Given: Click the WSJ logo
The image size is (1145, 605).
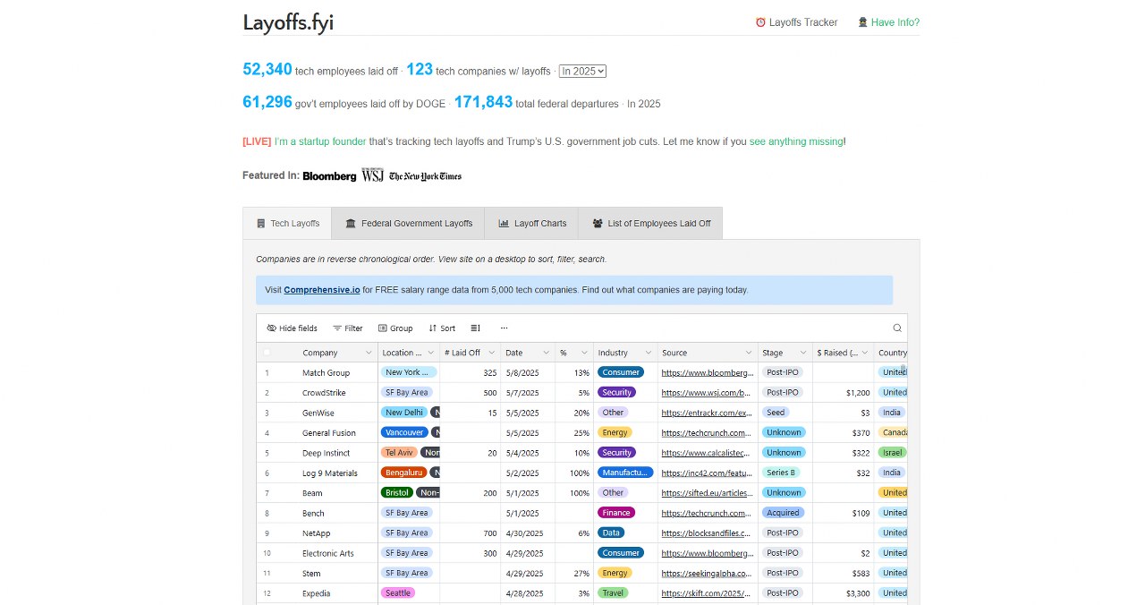Looking at the screenshot, I should coord(372,175).
